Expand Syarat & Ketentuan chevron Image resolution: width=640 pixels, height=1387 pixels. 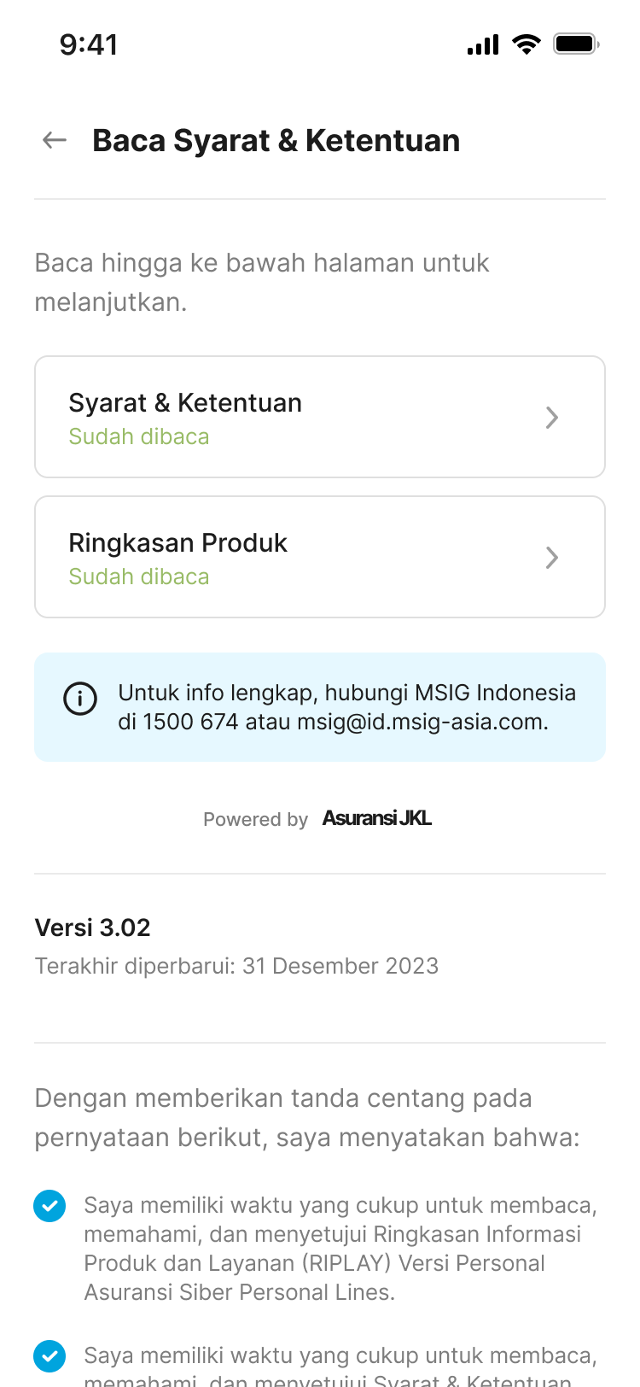(552, 418)
